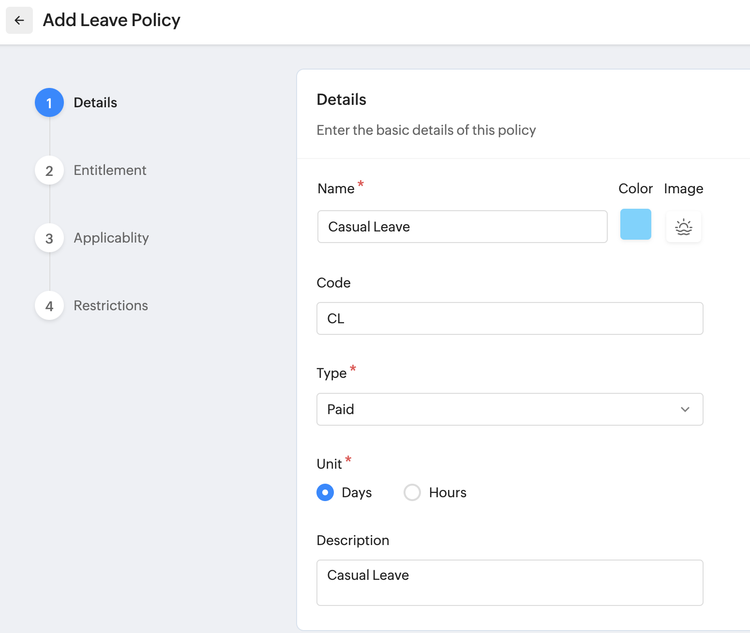Screen dimensions: 750x633
Task: Open the Details step label
Action: click(x=95, y=102)
